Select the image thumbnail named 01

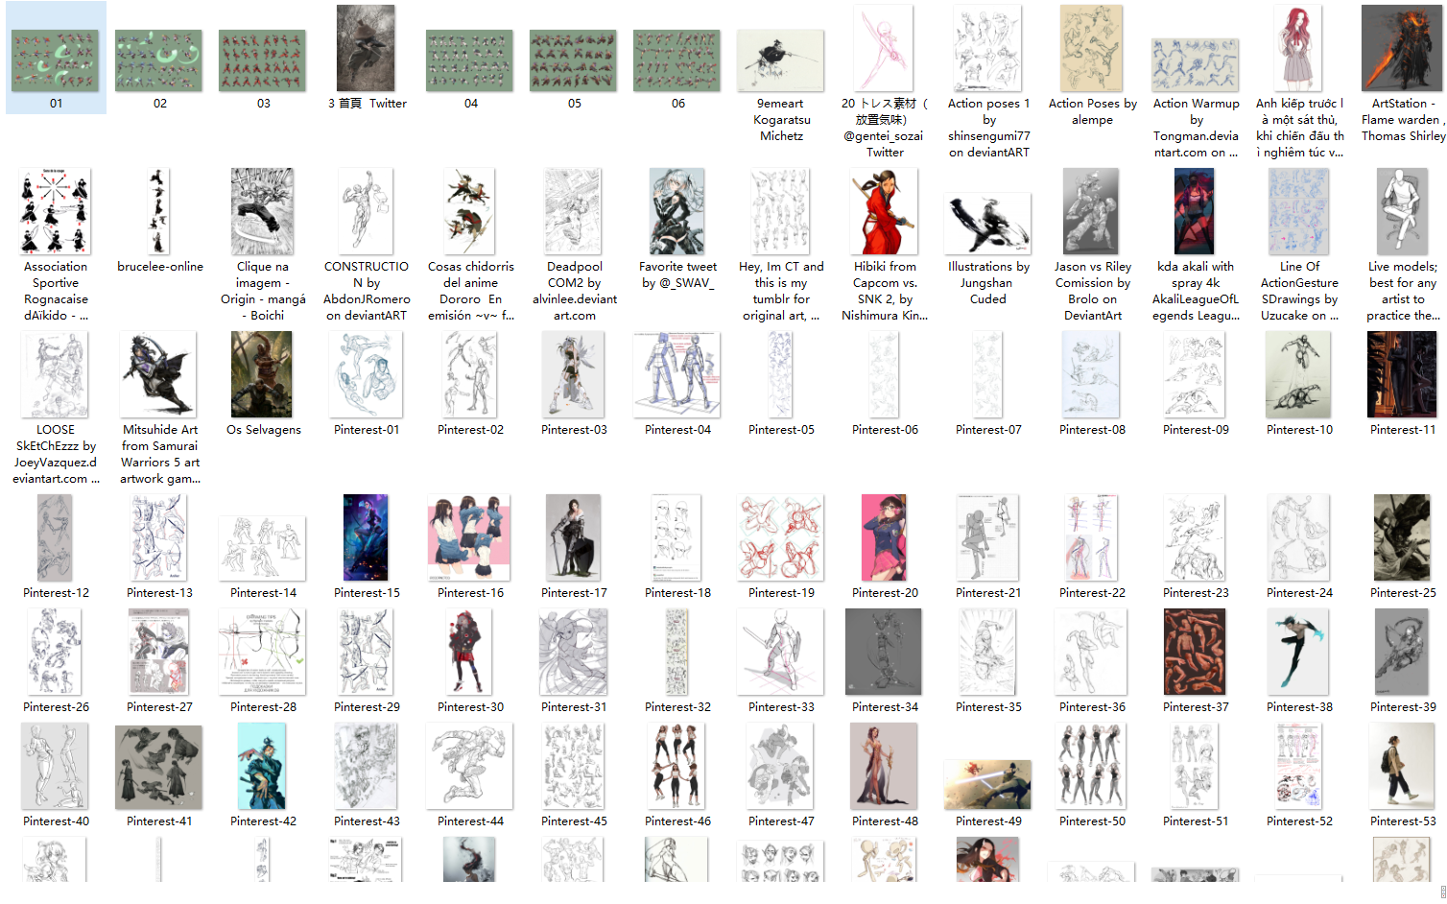56,60
